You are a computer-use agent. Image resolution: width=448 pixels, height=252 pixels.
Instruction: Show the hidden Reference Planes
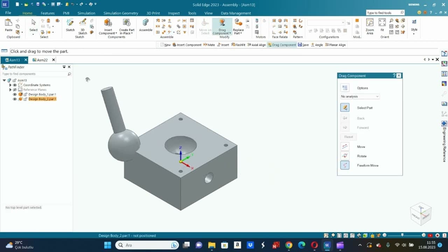coord(15,90)
